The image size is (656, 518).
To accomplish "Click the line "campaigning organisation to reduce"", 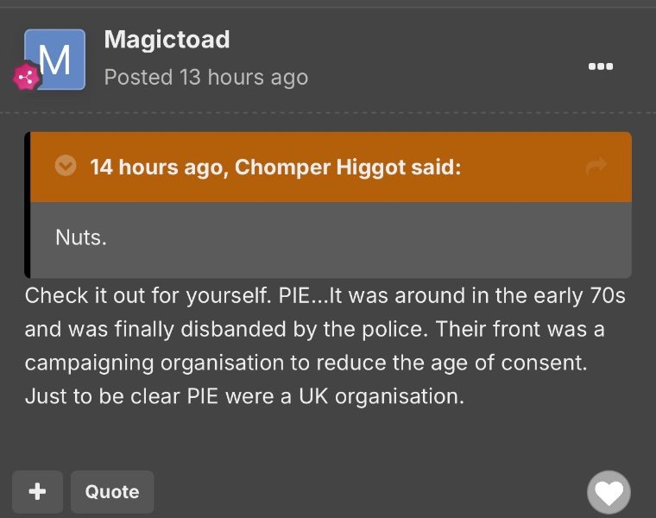I will 306,363.
